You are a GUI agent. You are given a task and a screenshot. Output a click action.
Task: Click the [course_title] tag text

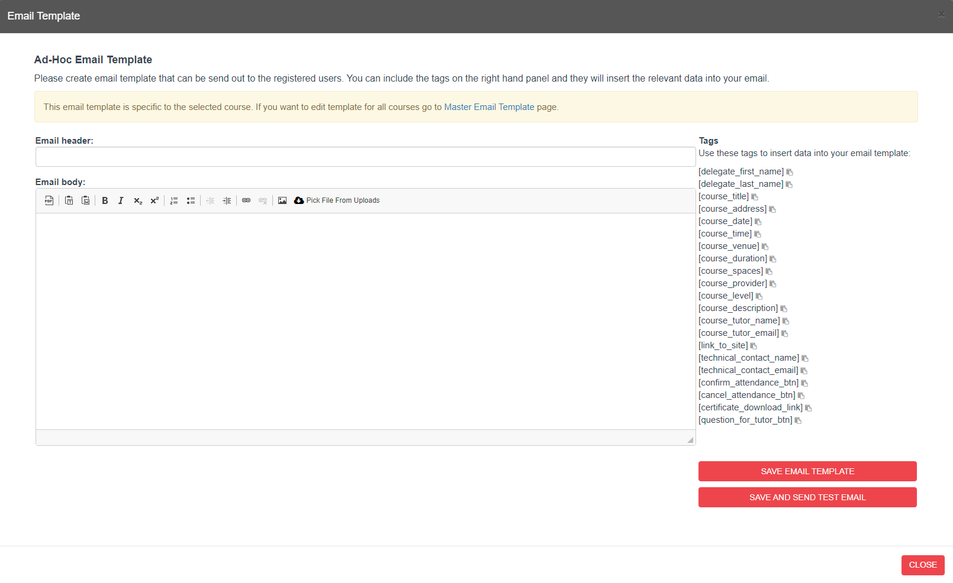point(723,196)
